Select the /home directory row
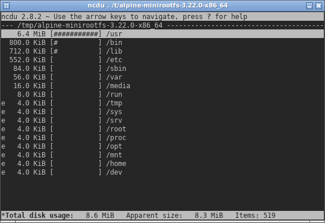Screen dimensions: 325x223 [x=162, y=164]
